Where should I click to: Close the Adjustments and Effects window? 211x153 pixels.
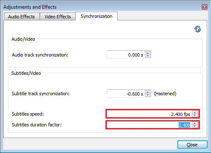(x=204, y=7)
